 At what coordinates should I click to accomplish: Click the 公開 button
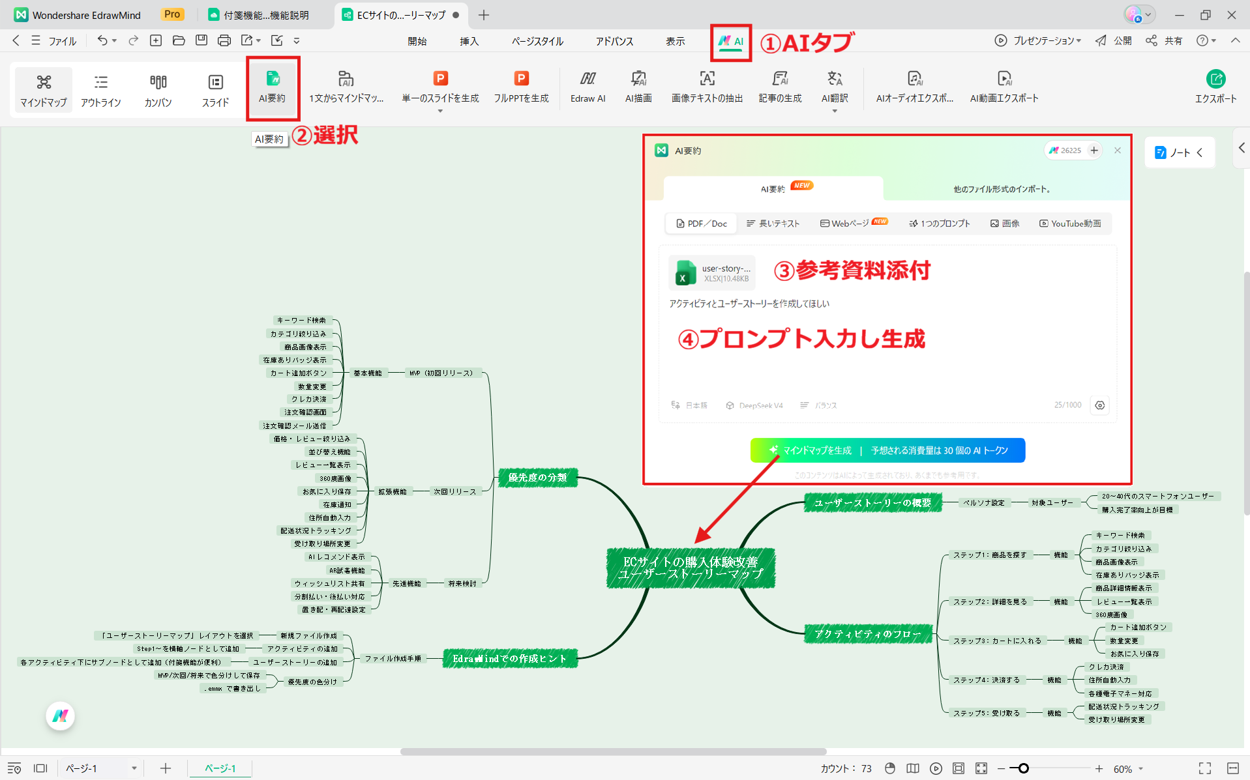pos(1113,40)
